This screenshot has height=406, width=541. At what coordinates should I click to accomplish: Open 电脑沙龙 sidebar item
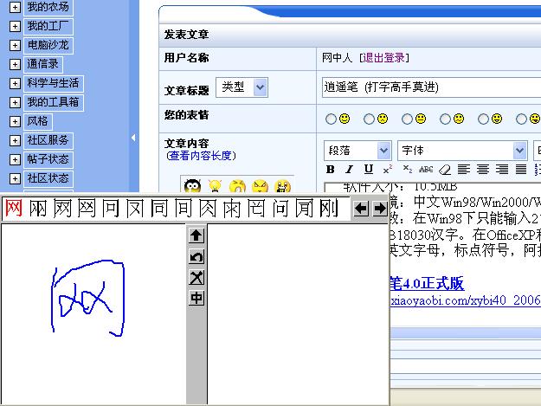(x=48, y=45)
